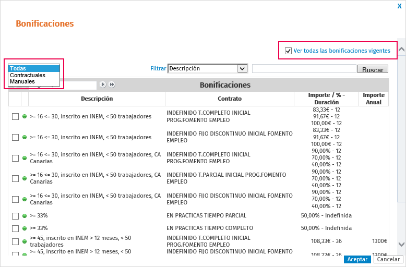
Task: Click green dot of EN PRACTICAS TIEMPO COMPLETO row
Action: [x=25, y=228]
